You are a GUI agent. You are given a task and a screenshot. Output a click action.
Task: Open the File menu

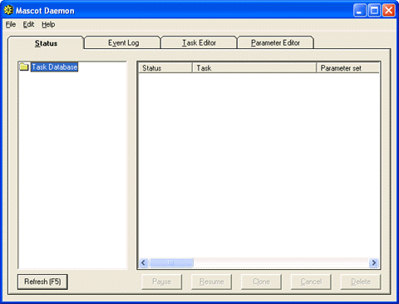11,24
